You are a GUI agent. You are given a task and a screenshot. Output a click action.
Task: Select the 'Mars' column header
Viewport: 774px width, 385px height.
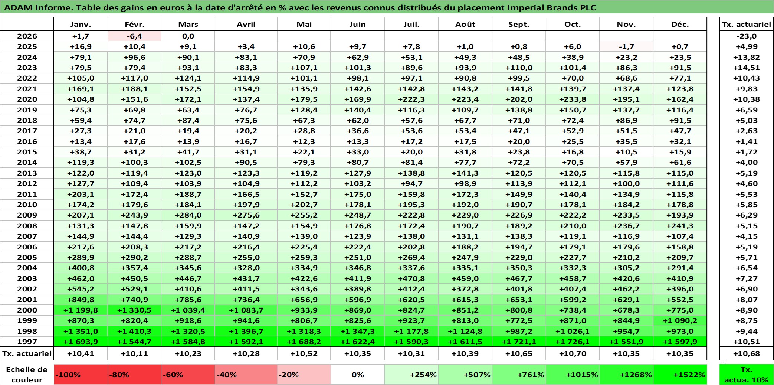point(188,24)
